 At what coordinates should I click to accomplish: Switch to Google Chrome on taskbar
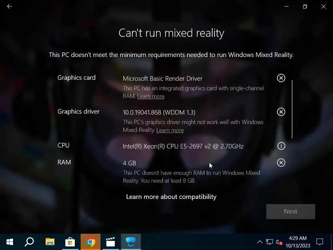90,242
